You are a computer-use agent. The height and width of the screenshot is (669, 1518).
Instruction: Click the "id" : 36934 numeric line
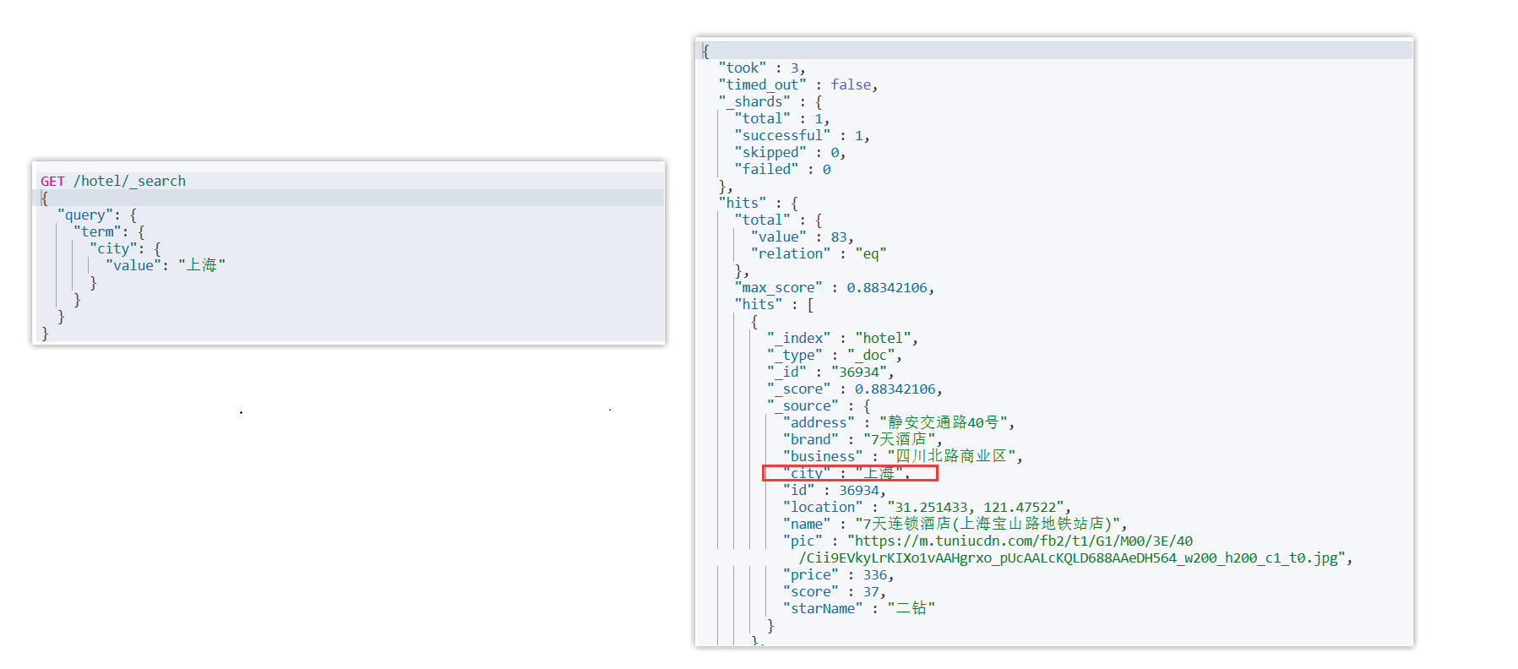[x=835, y=490]
